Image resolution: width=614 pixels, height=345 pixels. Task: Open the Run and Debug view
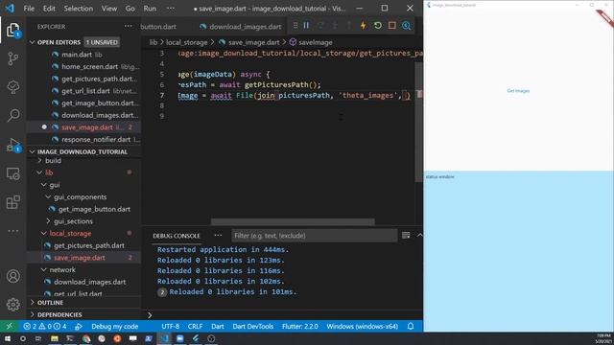tap(12, 145)
